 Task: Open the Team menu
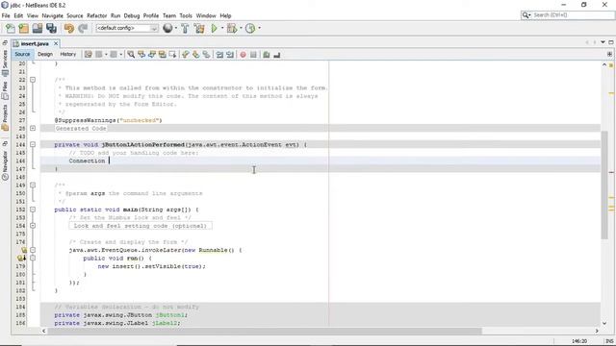click(x=169, y=15)
